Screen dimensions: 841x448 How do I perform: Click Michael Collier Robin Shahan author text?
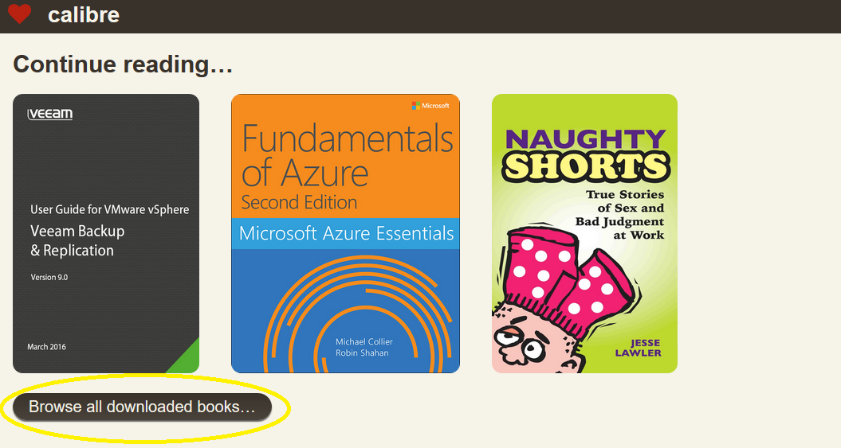coord(364,348)
